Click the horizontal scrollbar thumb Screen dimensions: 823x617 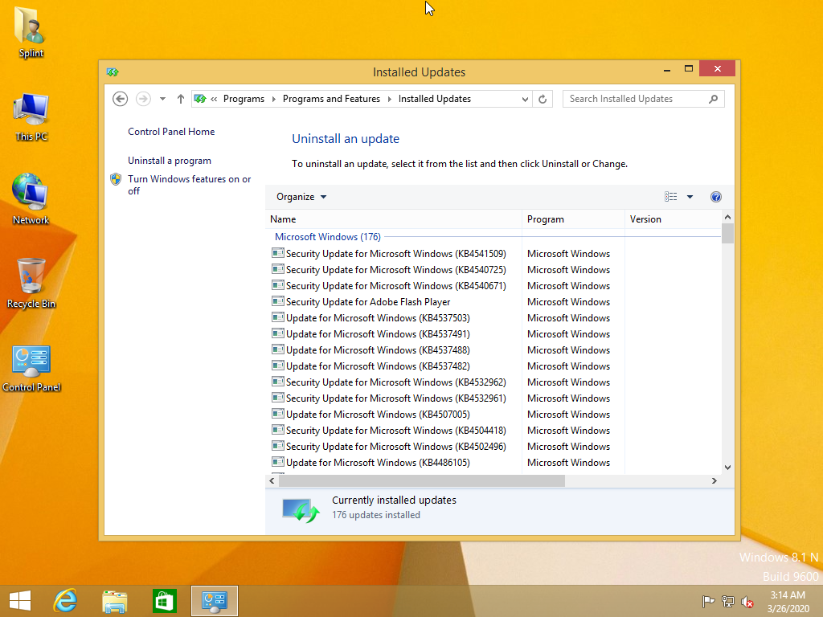pos(421,480)
